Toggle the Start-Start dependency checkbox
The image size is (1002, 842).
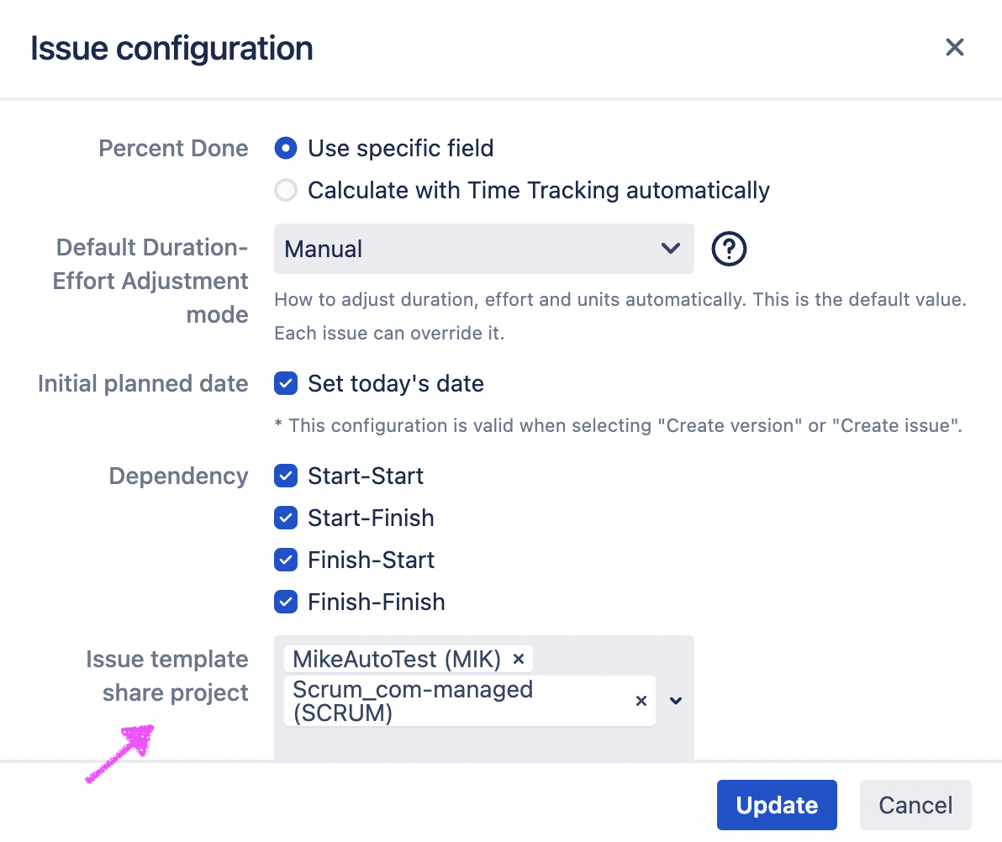point(286,476)
